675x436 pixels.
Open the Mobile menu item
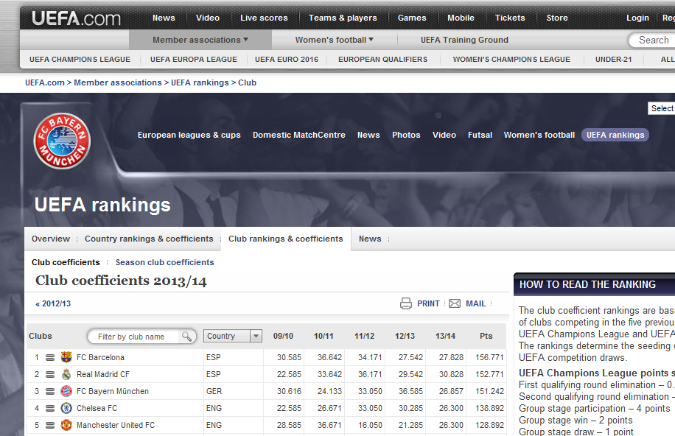(461, 18)
